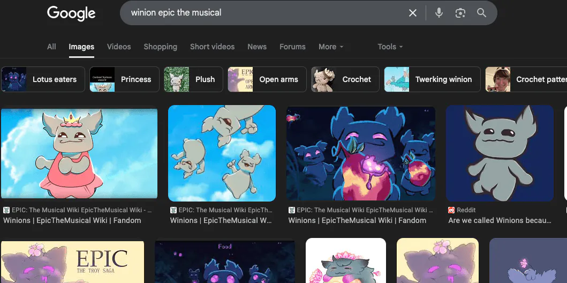Open 'Are we called Winions becau...' link

(x=500, y=220)
